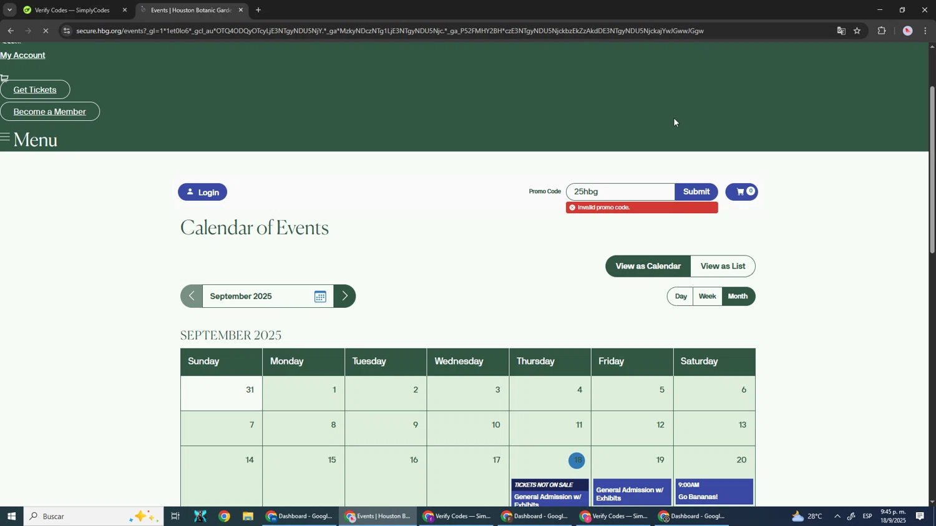The image size is (936, 526).
Task: Click the Invalid promo code error message
Action: click(641, 208)
